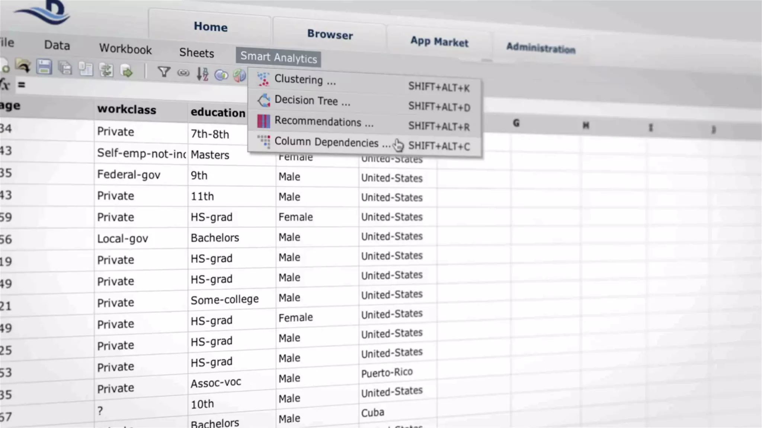
Task: Go to the App Market tab
Action: (x=439, y=42)
